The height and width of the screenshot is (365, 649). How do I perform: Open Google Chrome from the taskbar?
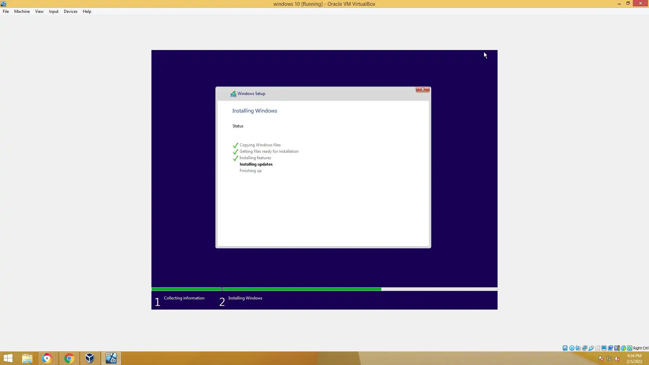[x=69, y=358]
